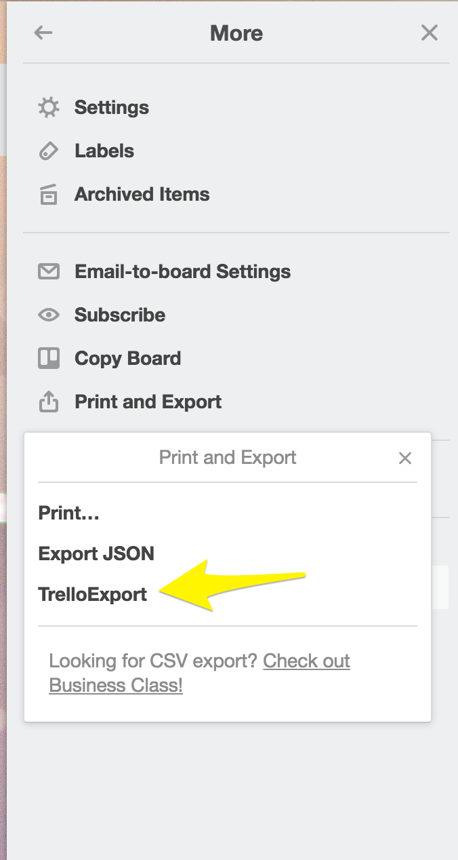Click the Copy Board icon
The width and height of the screenshot is (458, 860).
coord(48,358)
